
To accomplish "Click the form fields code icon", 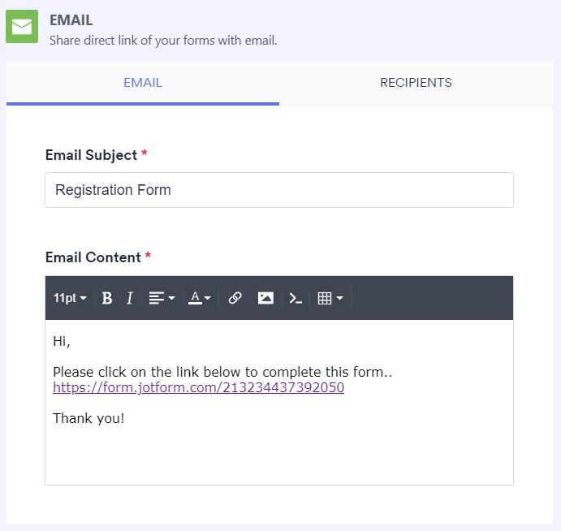I will (x=296, y=298).
